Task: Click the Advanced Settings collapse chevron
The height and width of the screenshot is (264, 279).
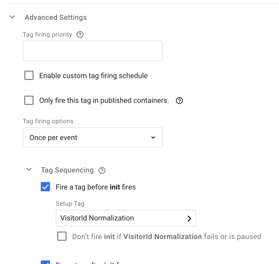Action: 12,16
